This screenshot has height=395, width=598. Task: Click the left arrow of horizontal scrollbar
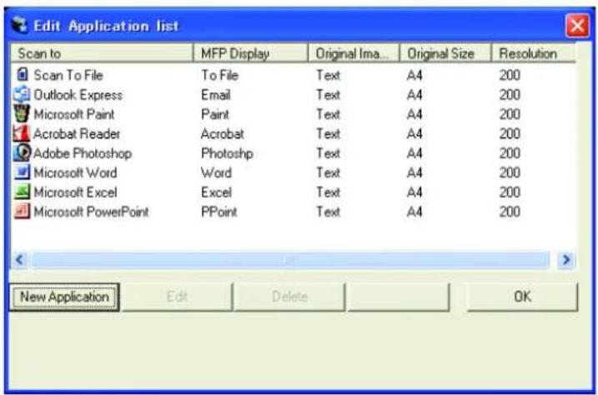19,260
